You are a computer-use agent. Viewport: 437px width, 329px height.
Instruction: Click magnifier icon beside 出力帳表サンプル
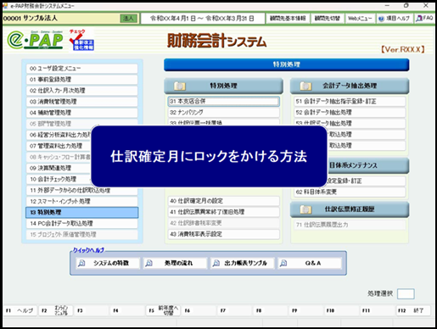click(x=216, y=263)
